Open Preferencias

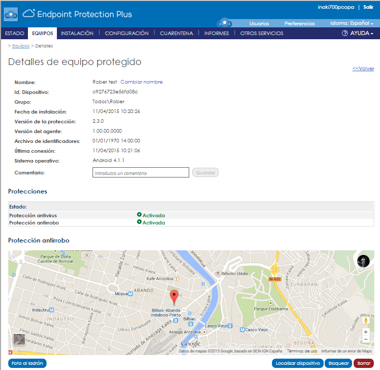tap(299, 23)
